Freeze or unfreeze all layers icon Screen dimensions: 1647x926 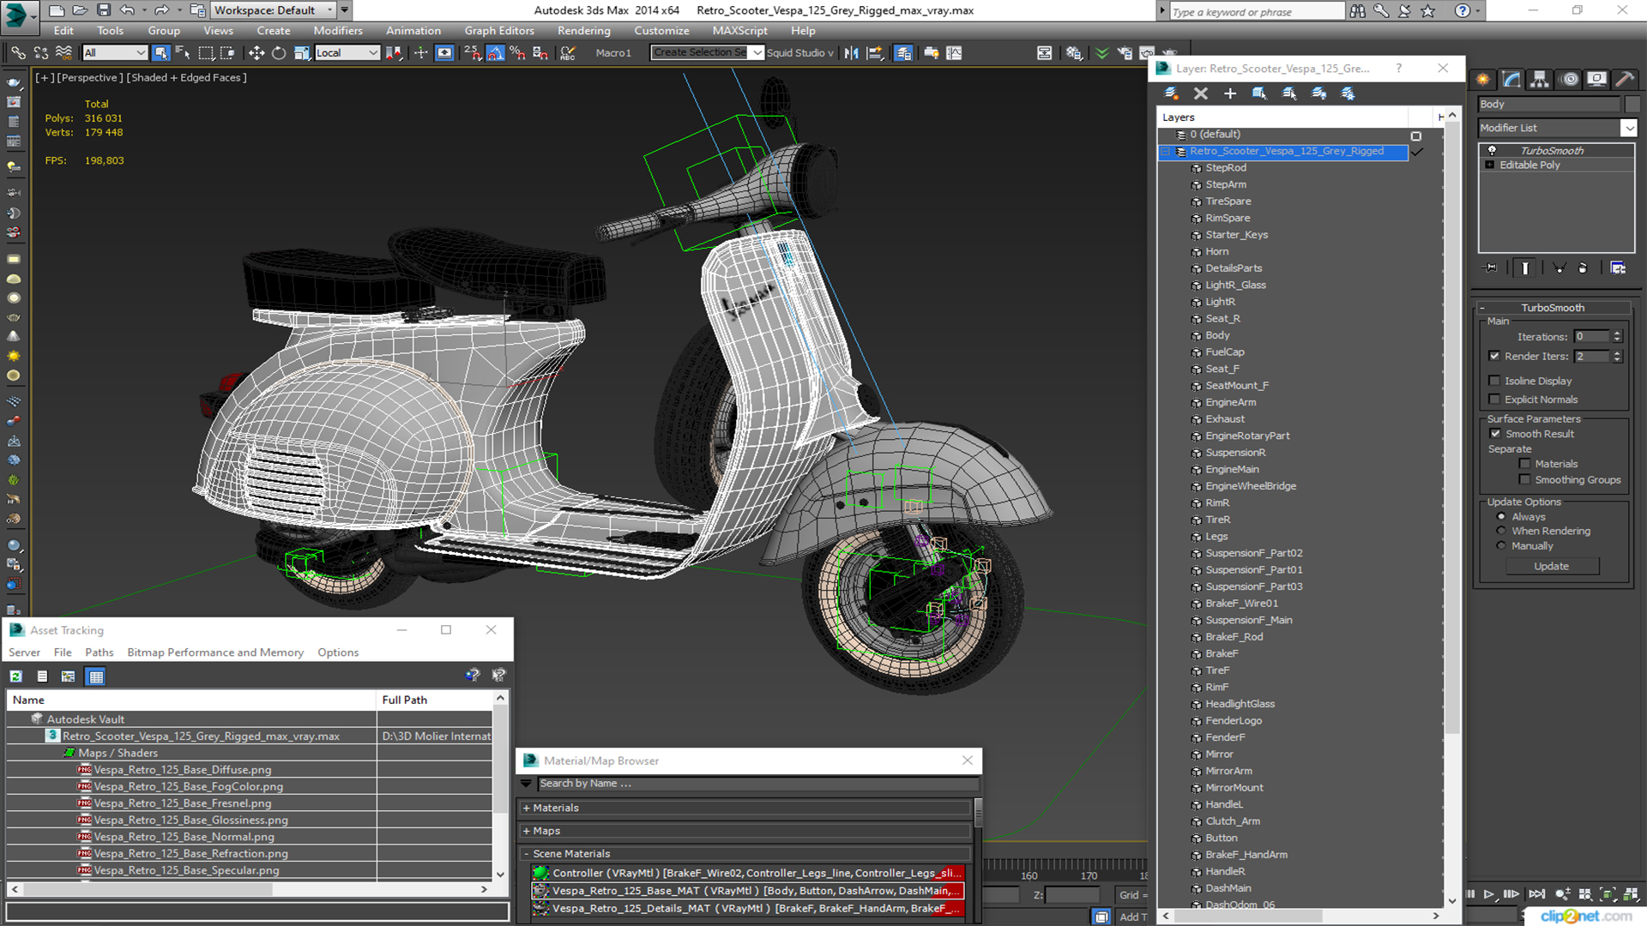pyautogui.click(x=1348, y=93)
